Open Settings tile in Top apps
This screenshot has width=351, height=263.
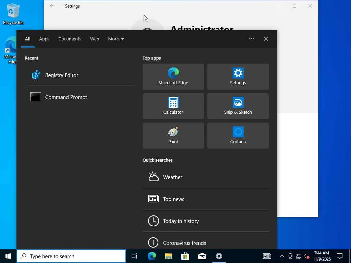238,77
